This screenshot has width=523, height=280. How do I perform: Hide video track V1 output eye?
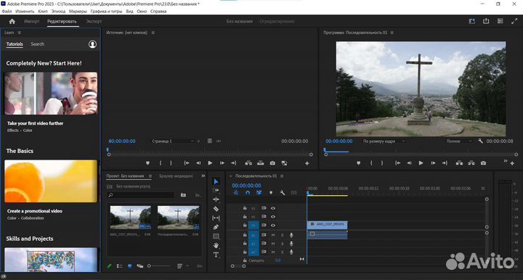click(273, 226)
